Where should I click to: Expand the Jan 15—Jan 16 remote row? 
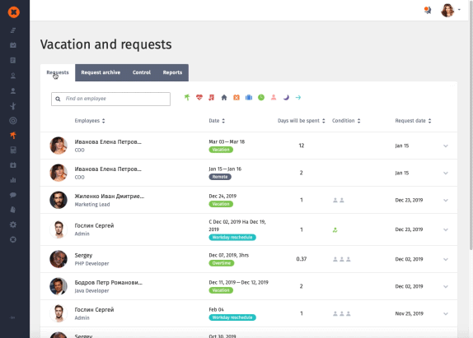pos(446,173)
